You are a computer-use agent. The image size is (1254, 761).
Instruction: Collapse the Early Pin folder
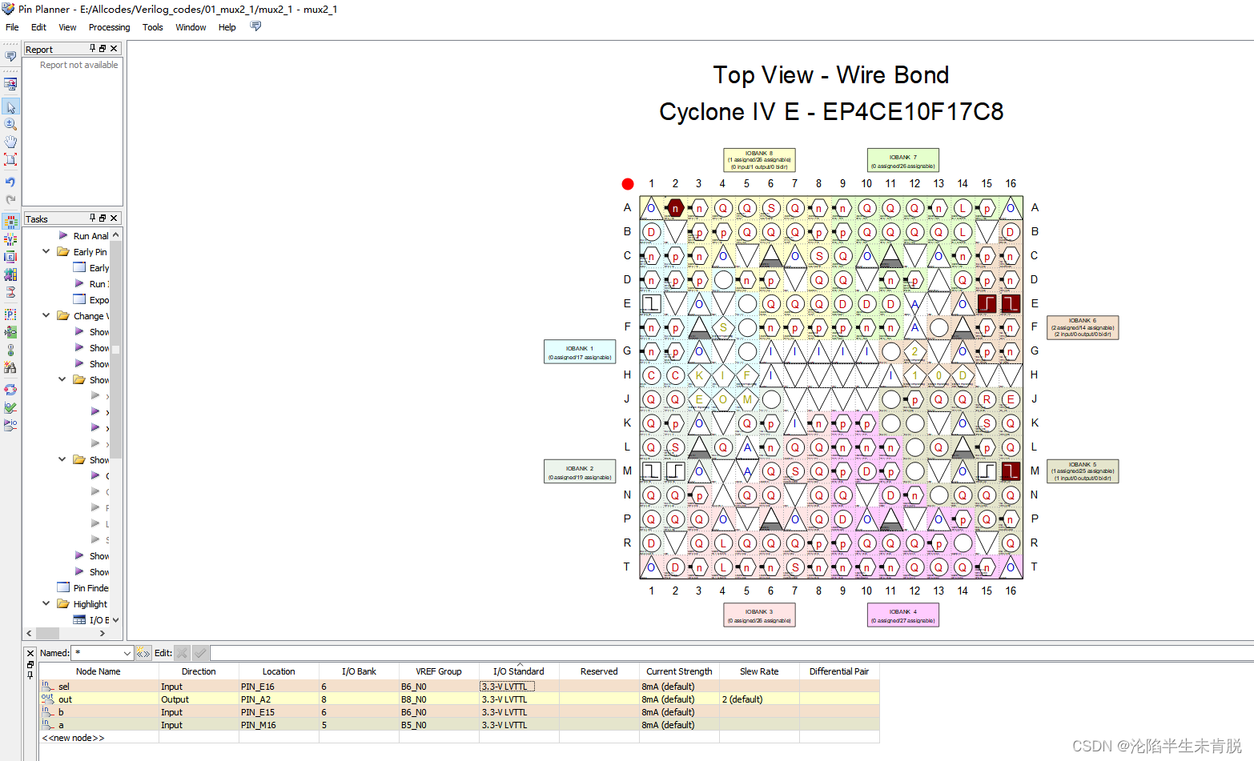pos(46,251)
